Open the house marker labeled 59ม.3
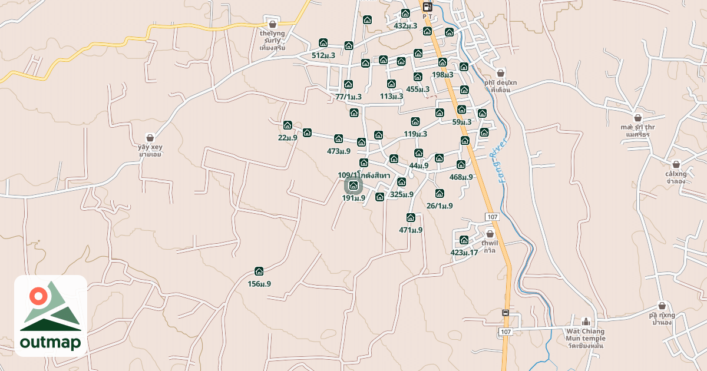Image resolution: width=707 pixels, height=371 pixels. coord(461,110)
